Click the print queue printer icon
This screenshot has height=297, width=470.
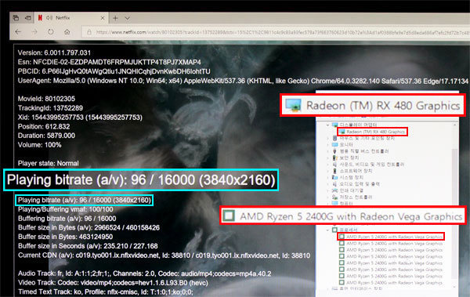[334, 190]
